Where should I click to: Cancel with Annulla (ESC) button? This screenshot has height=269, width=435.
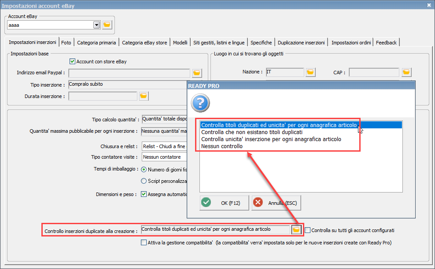276,203
